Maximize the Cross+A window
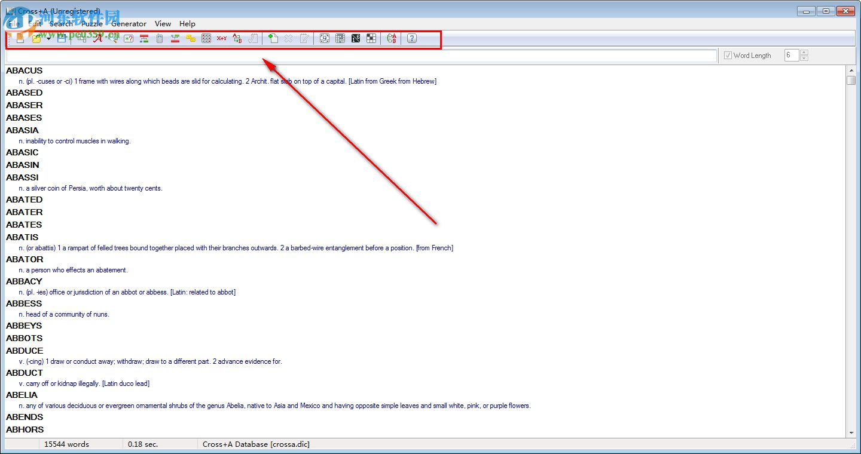861x454 pixels. pos(826,11)
